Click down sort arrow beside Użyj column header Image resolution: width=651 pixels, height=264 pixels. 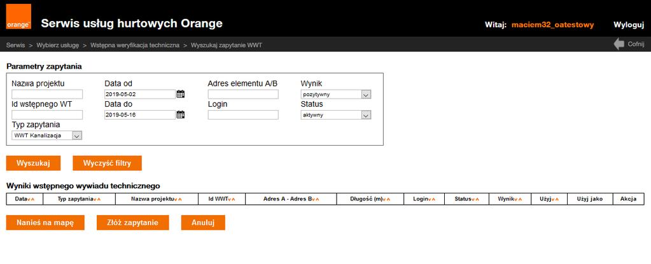552,199
